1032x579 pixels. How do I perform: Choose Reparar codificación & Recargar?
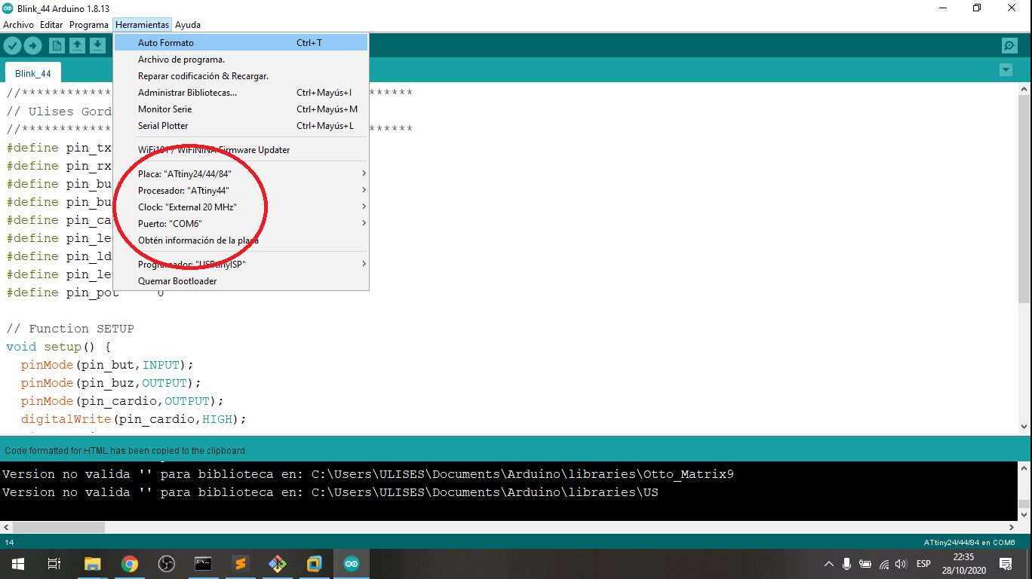(x=241, y=76)
